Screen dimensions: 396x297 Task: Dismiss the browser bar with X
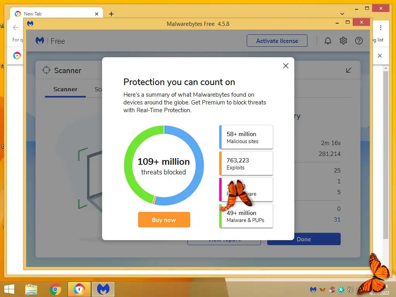pyautogui.click(x=380, y=56)
